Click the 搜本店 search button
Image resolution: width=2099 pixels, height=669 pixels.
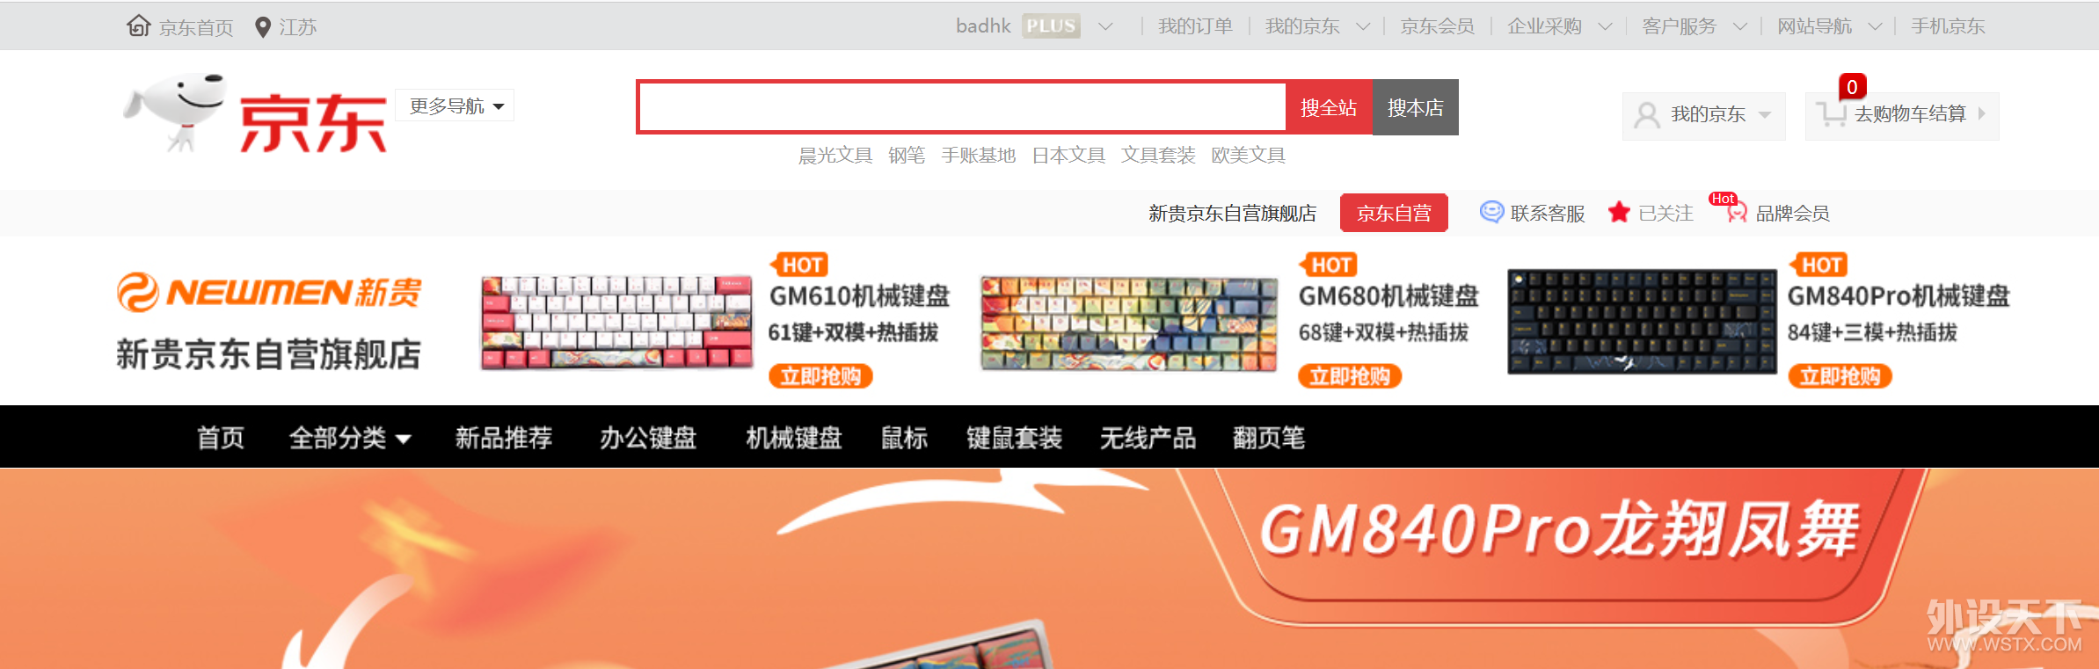click(1416, 107)
